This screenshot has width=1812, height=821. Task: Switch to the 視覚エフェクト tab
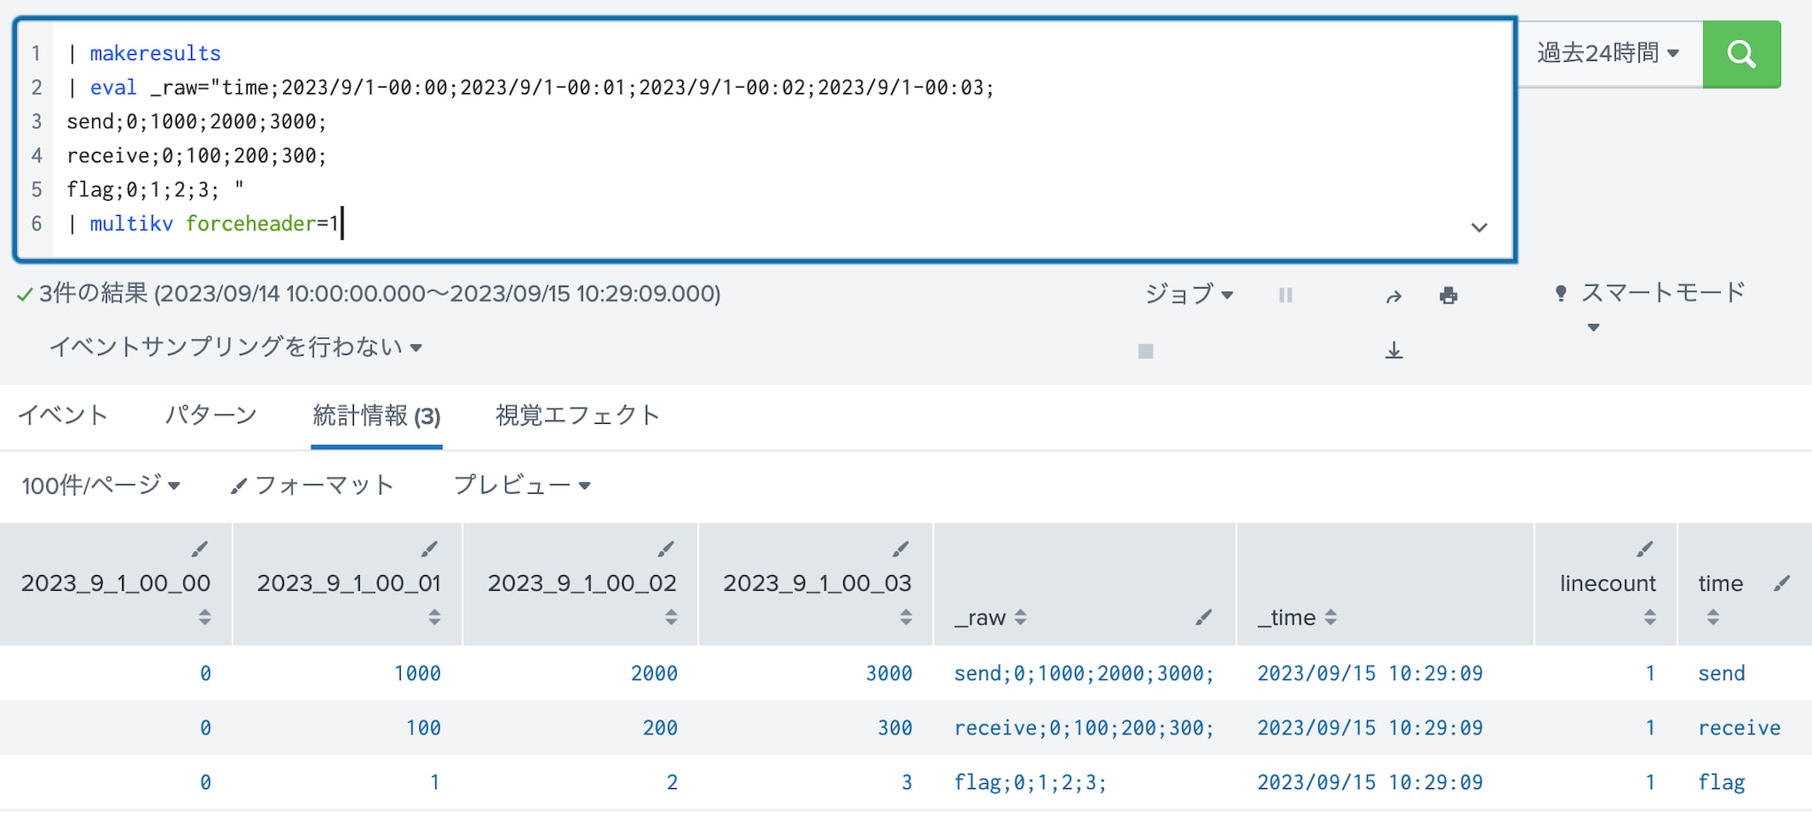578,415
